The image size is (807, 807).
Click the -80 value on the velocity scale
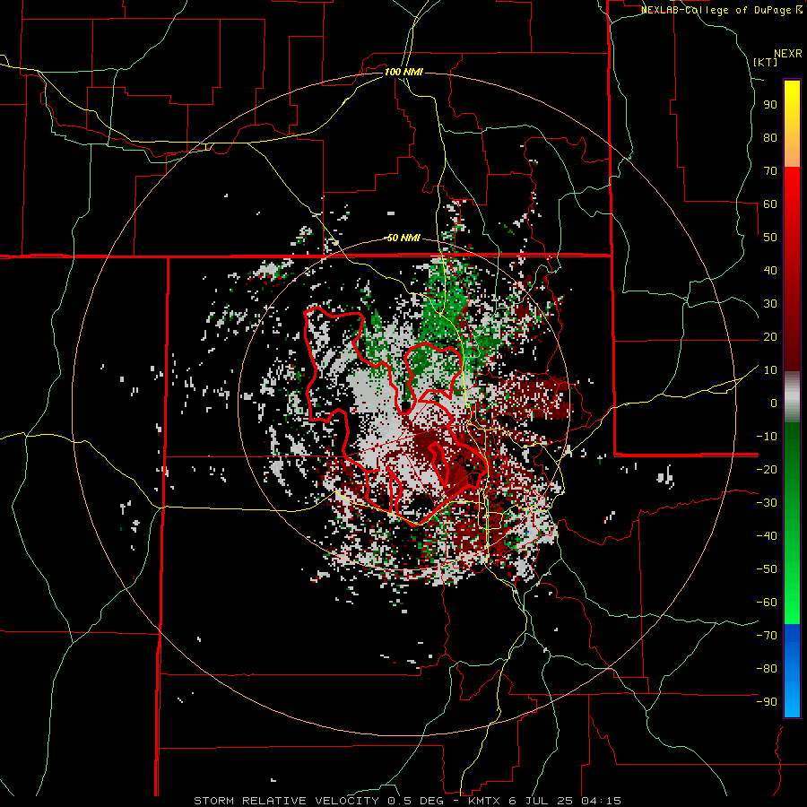coord(767,669)
